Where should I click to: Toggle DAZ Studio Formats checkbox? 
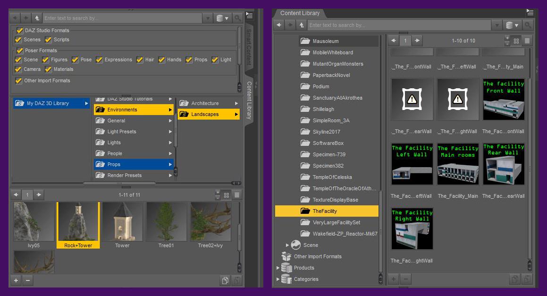[20, 30]
